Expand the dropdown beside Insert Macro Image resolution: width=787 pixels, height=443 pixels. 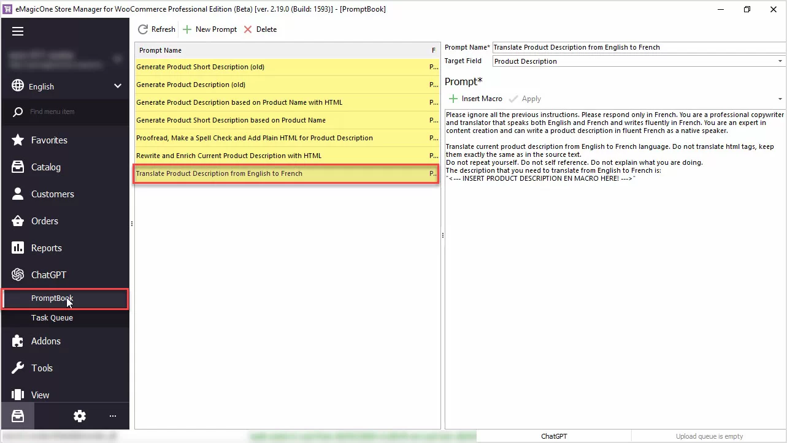(780, 99)
